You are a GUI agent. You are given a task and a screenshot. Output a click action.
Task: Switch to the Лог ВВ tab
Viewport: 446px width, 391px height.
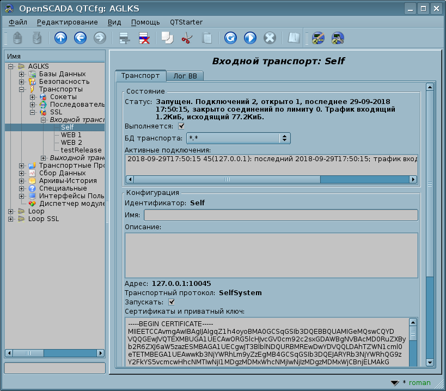[185, 76]
